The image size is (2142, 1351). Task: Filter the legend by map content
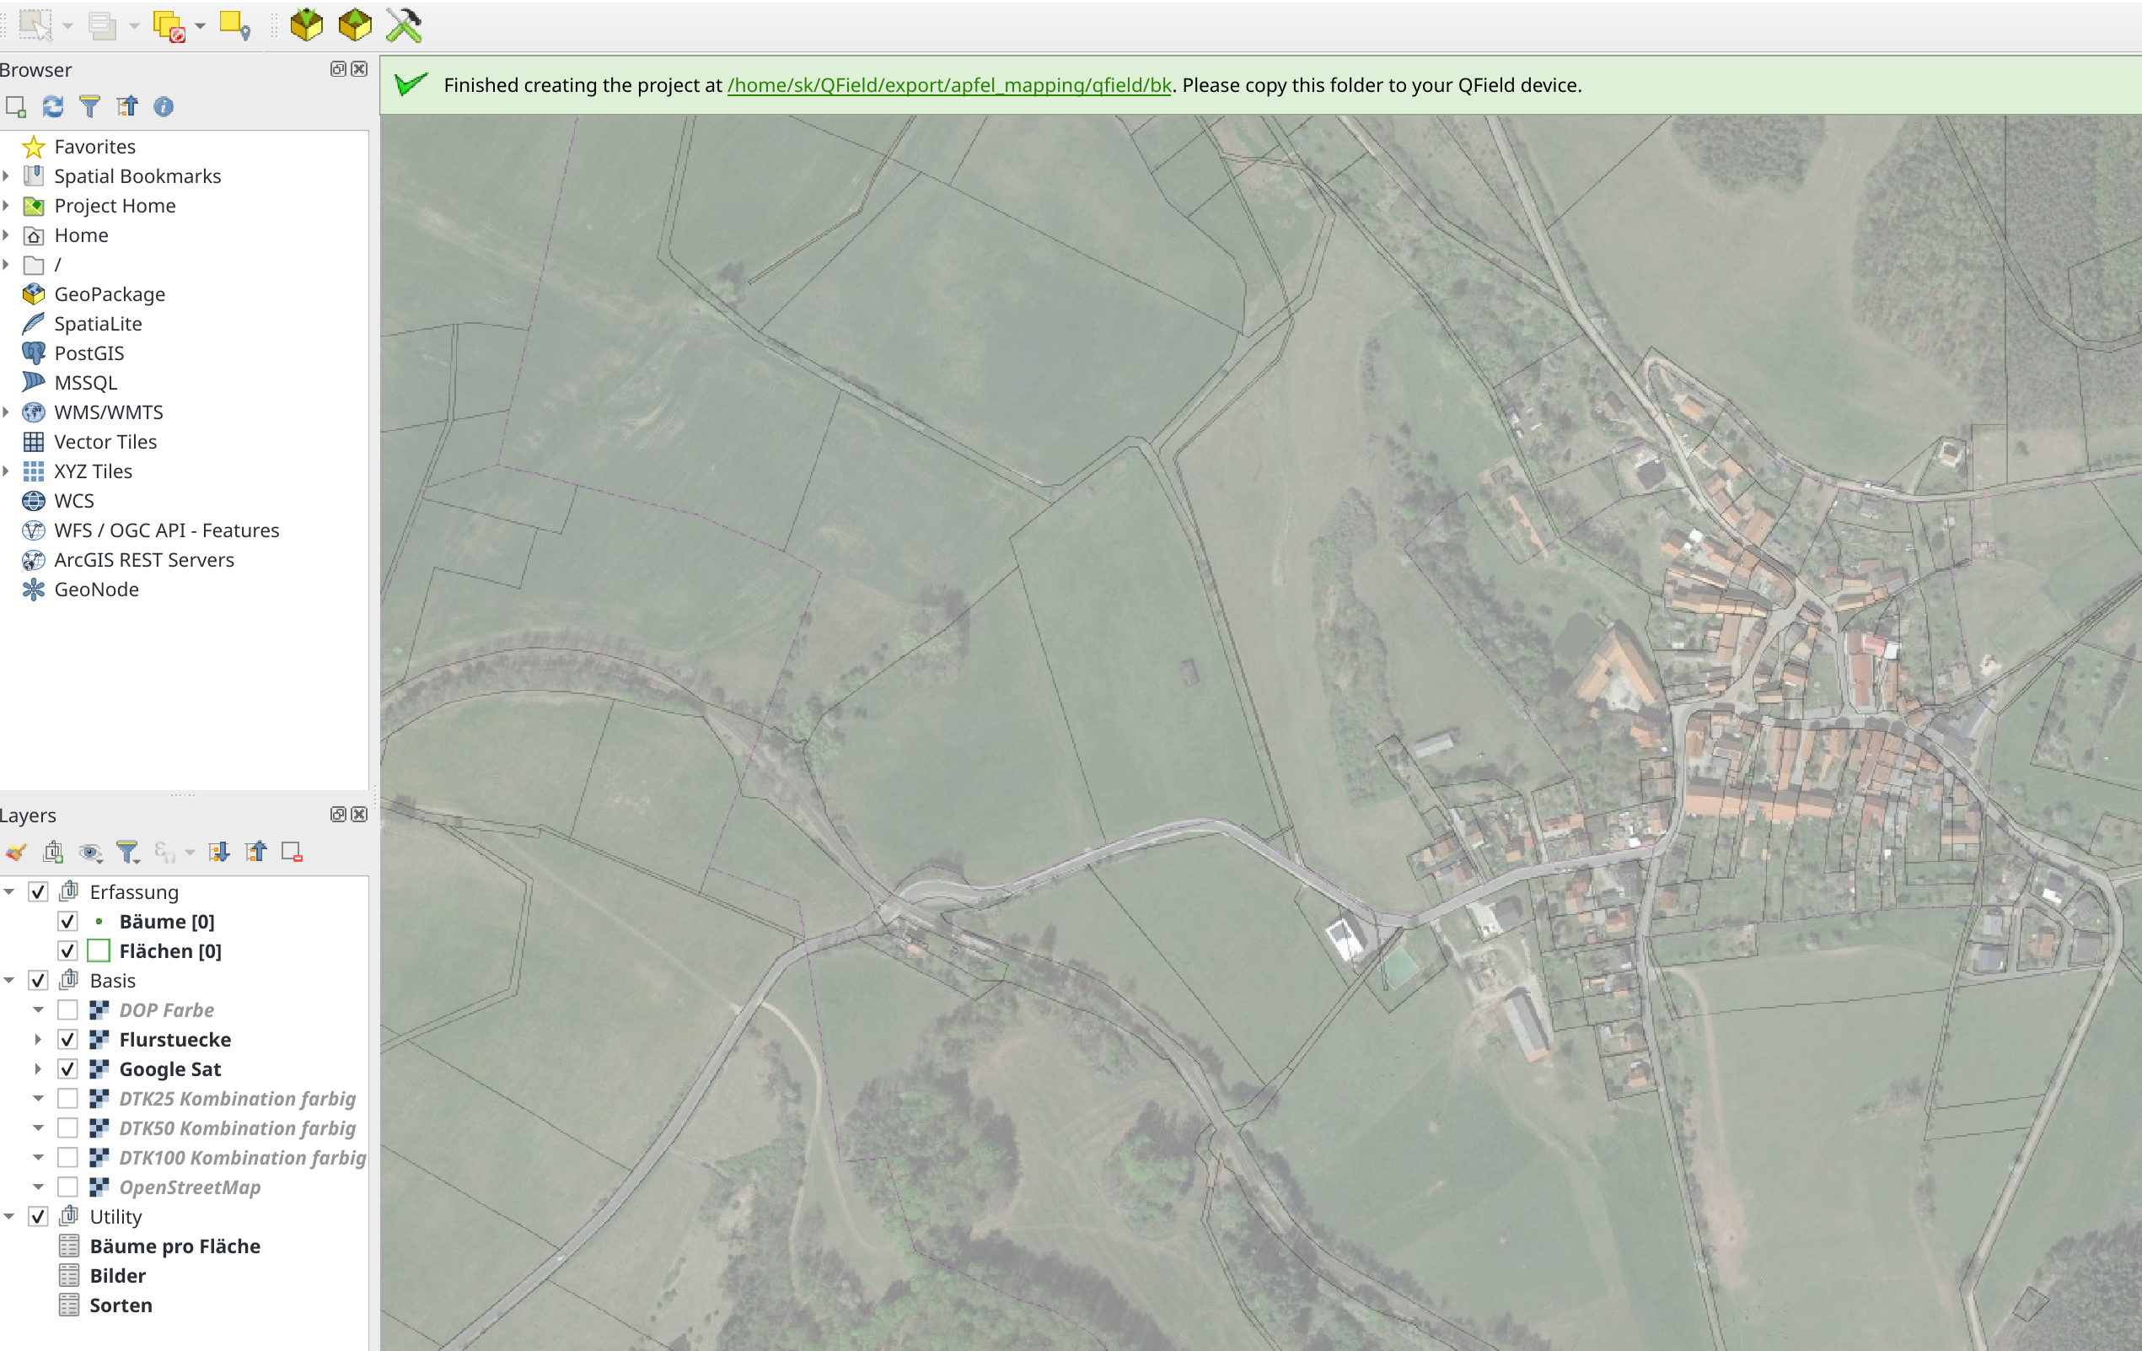click(x=128, y=852)
